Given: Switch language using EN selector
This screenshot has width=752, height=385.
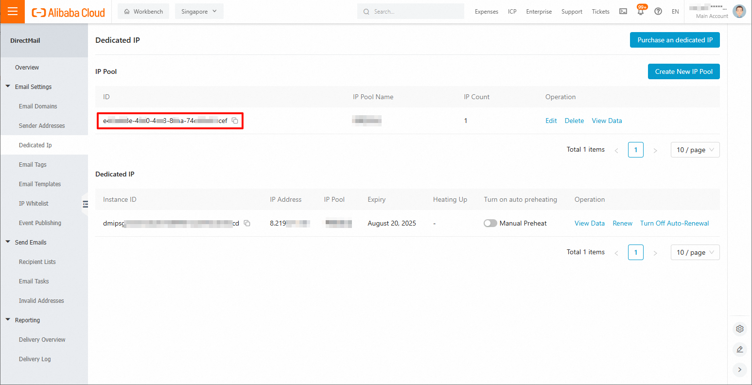Looking at the screenshot, I should [675, 12].
